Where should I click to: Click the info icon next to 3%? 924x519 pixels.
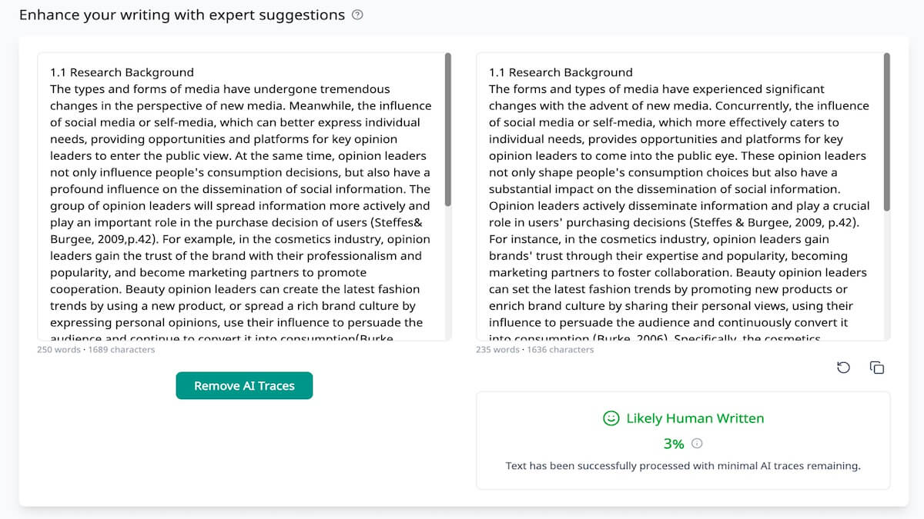(697, 444)
